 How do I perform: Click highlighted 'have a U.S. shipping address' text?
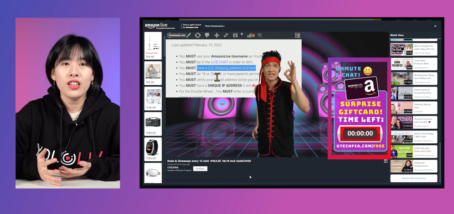226,68
